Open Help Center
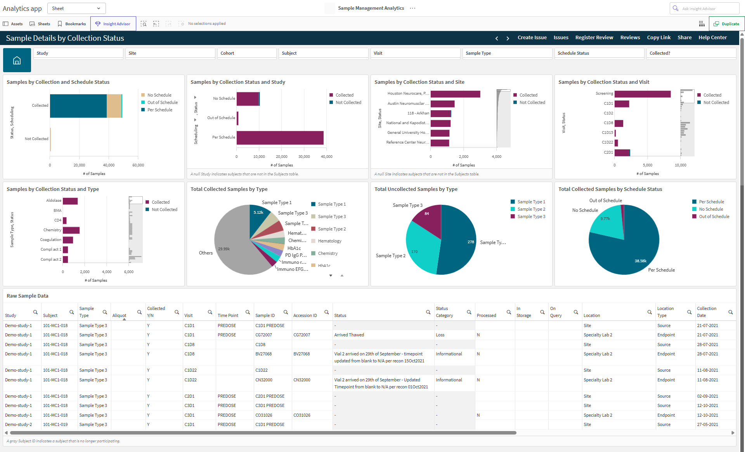Image resolution: width=745 pixels, height=452 pixels. click(712, 38)
